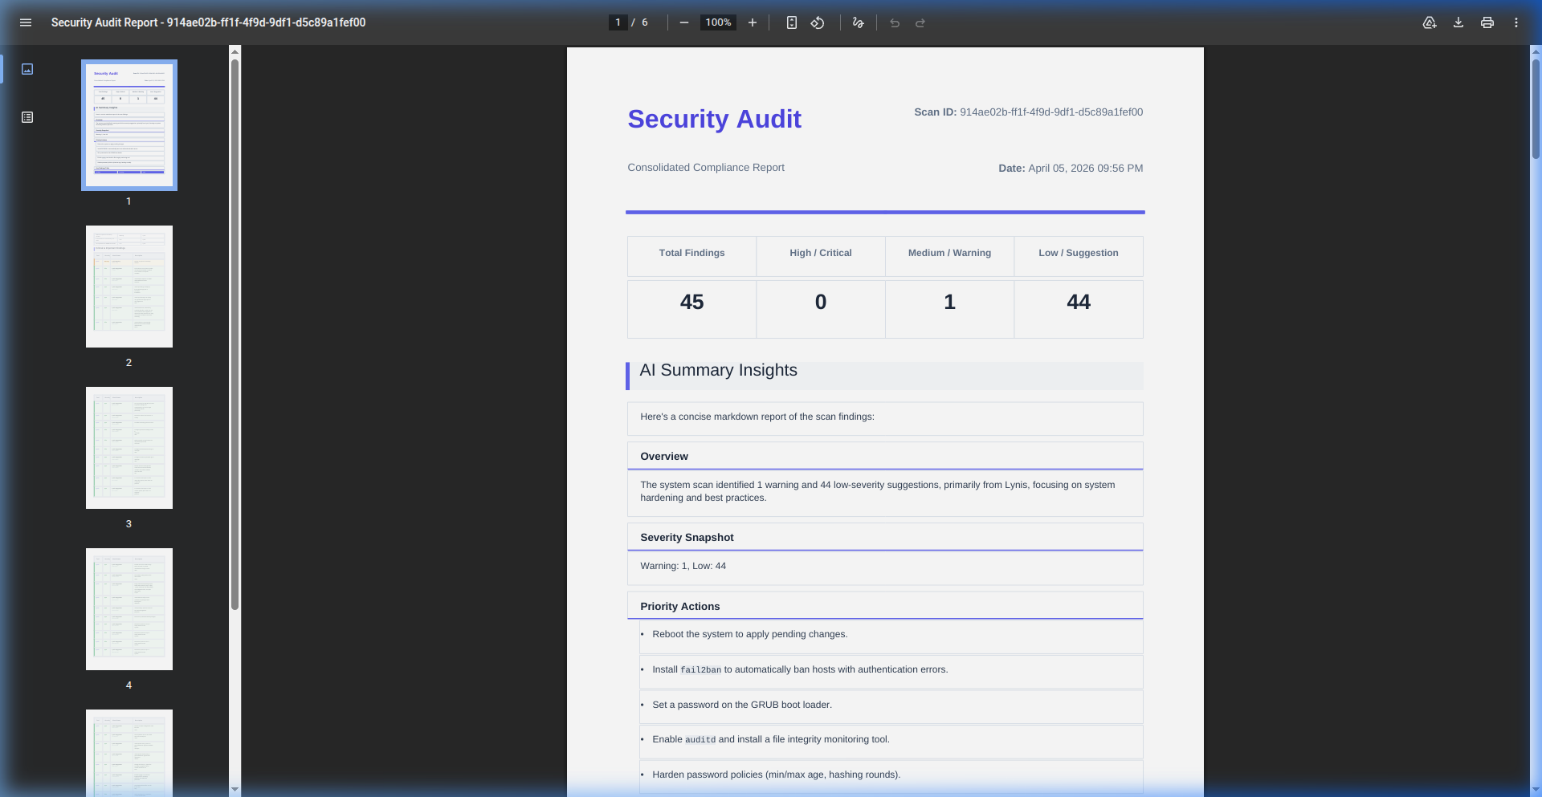Open page 3 thumbnail
1542x797 pixels.
click(x=129, y=448)
